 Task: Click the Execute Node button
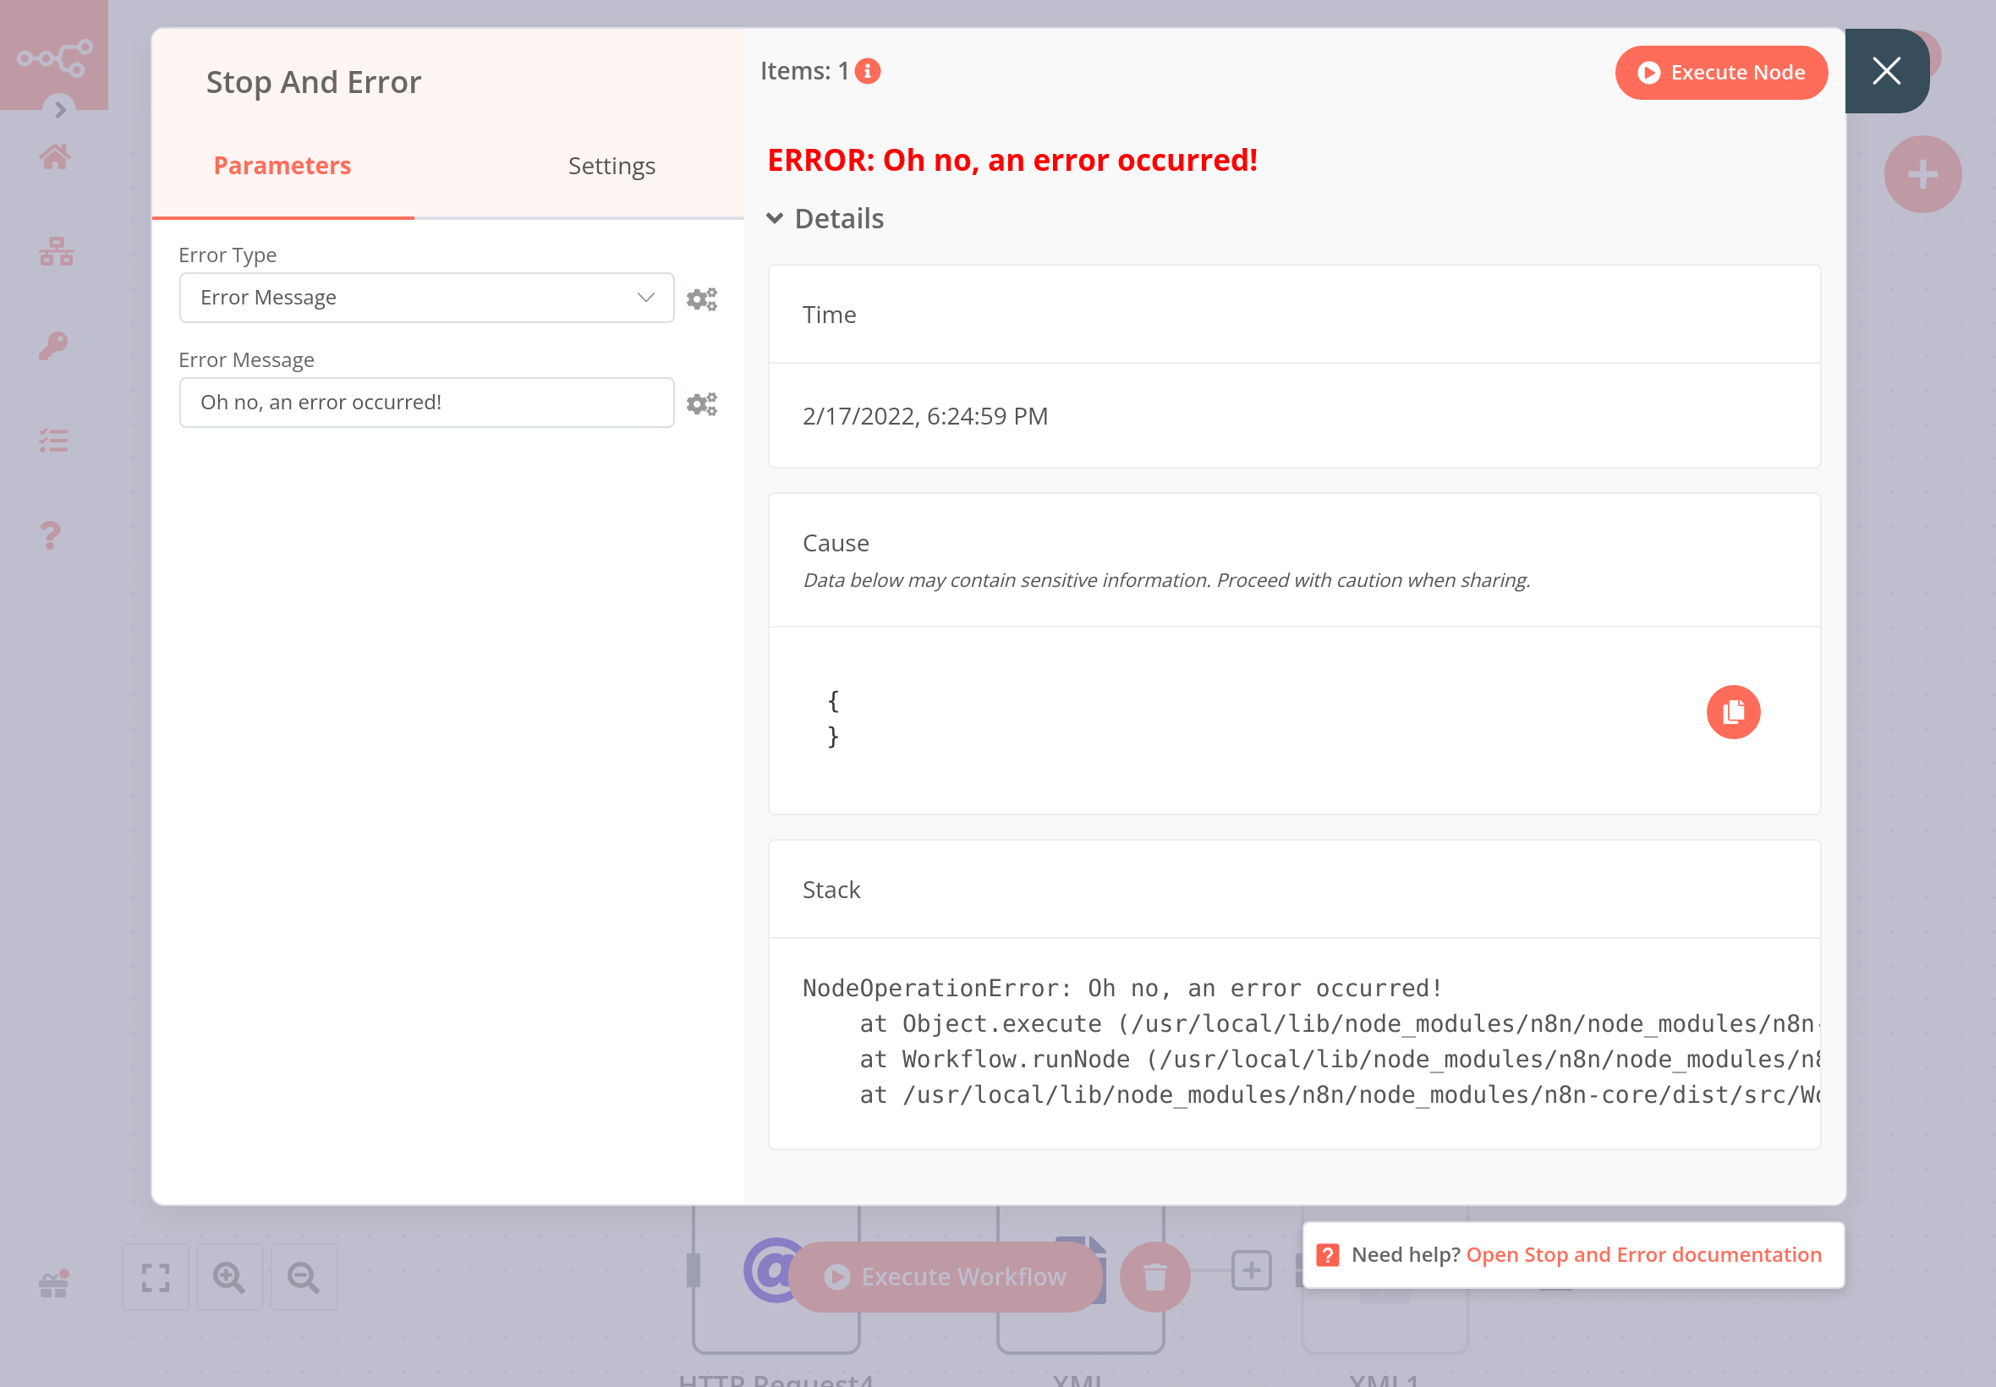1719,72
